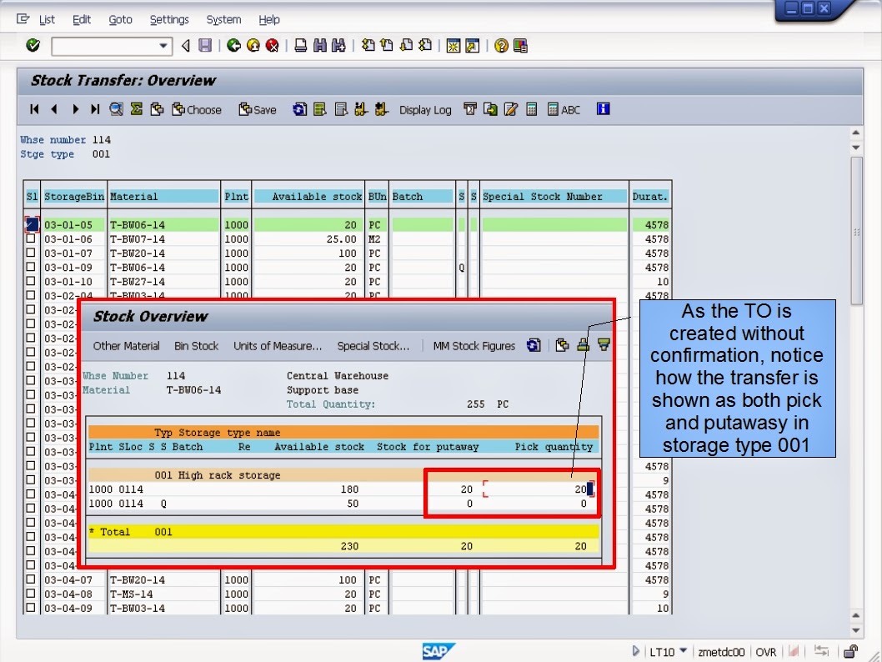The height and width of the screenshot is (662, 882).
Task: Click the Save icon in the standard toolbar
Action: (205, 46)
